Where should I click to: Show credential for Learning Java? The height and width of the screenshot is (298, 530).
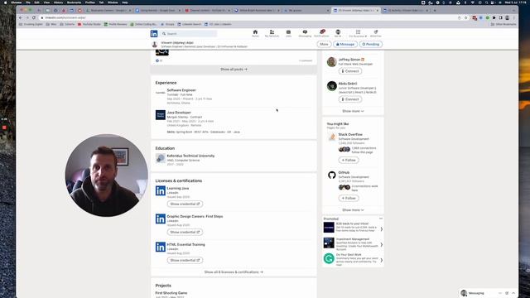(185, 204)
